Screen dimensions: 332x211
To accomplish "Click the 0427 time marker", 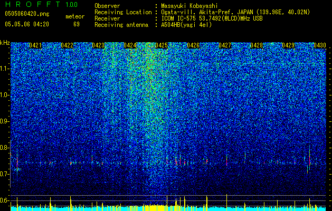I will 225,45.
